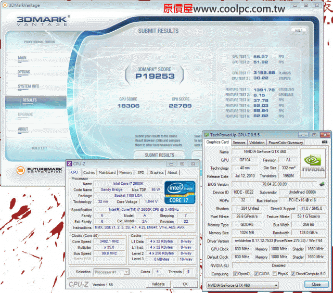Select RESULTS in 3DMark sidebar
Screen dimensions: 333x293
click(36, 101)
